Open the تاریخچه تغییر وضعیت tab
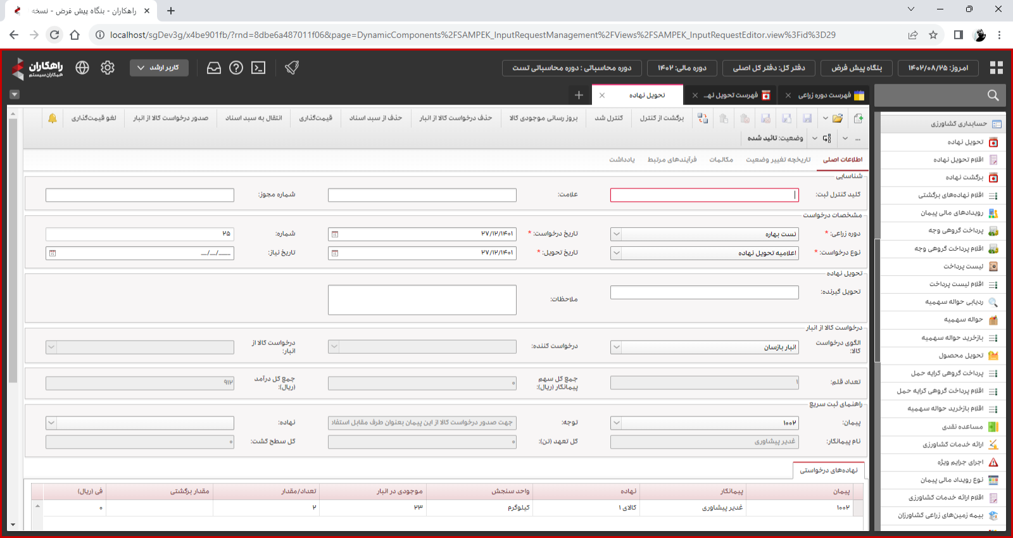The height and width of the screenshot is (538, 1013). [778, 160]
